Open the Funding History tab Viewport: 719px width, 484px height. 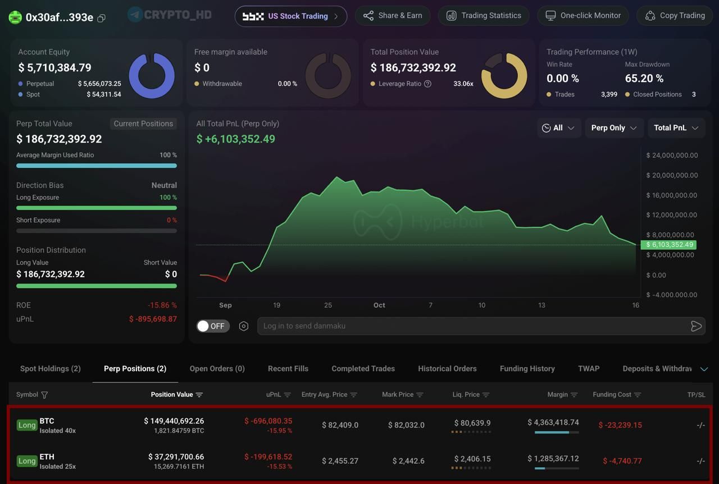pyautogui.click(x=527, y=369)
